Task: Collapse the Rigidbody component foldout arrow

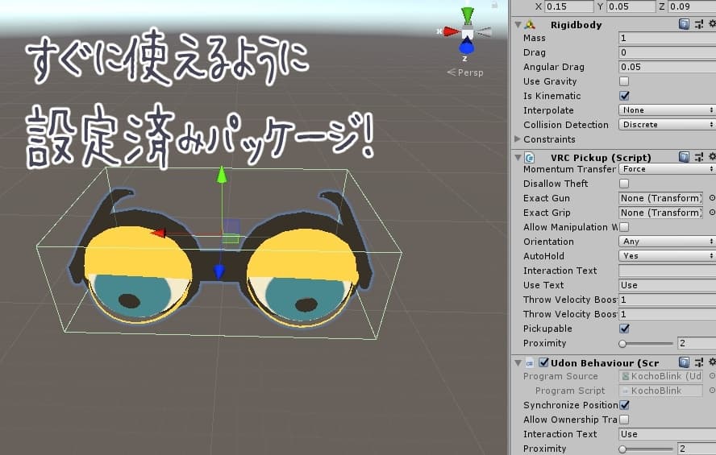Action: 518,25
